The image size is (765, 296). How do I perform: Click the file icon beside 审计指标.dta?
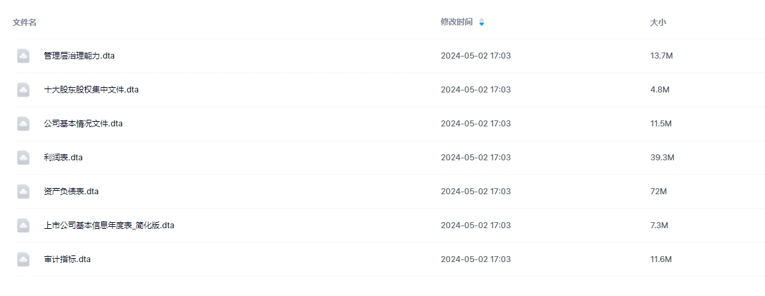(x=23, y=259)
